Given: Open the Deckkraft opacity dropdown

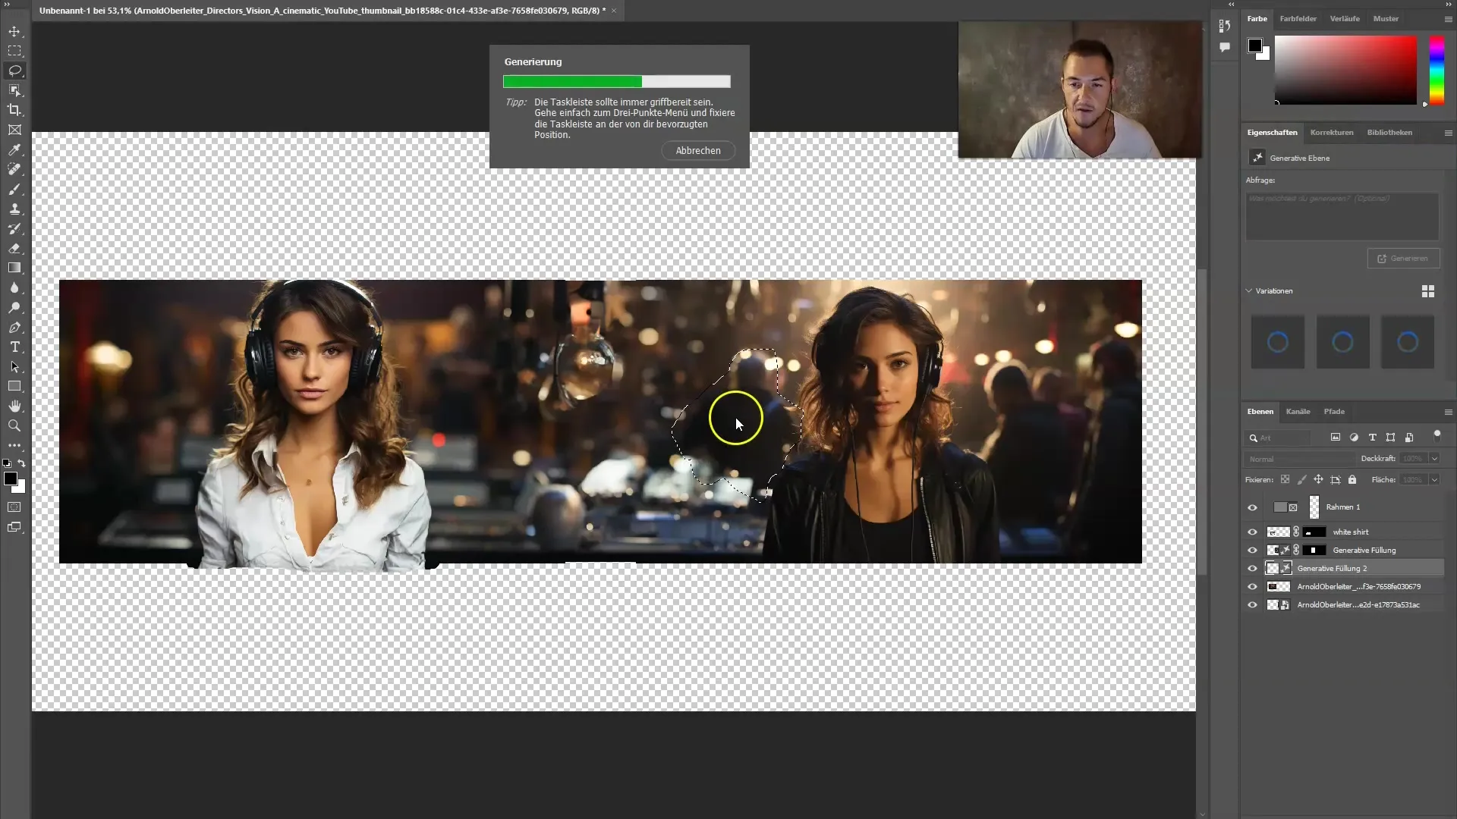Looking at the screenshot, I should click(1434, 459).
